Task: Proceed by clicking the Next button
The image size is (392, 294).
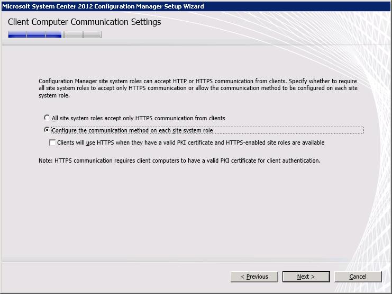Action: [x=306, y=277]
